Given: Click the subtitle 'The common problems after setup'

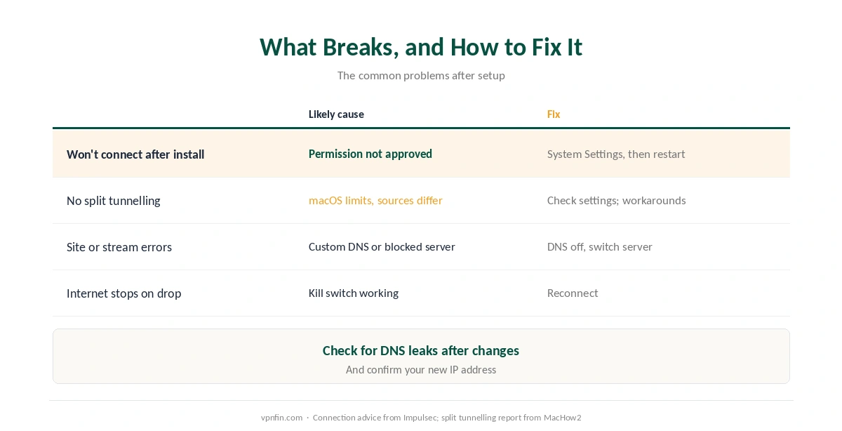Looking at the screenshot, I should pos(421,75).
